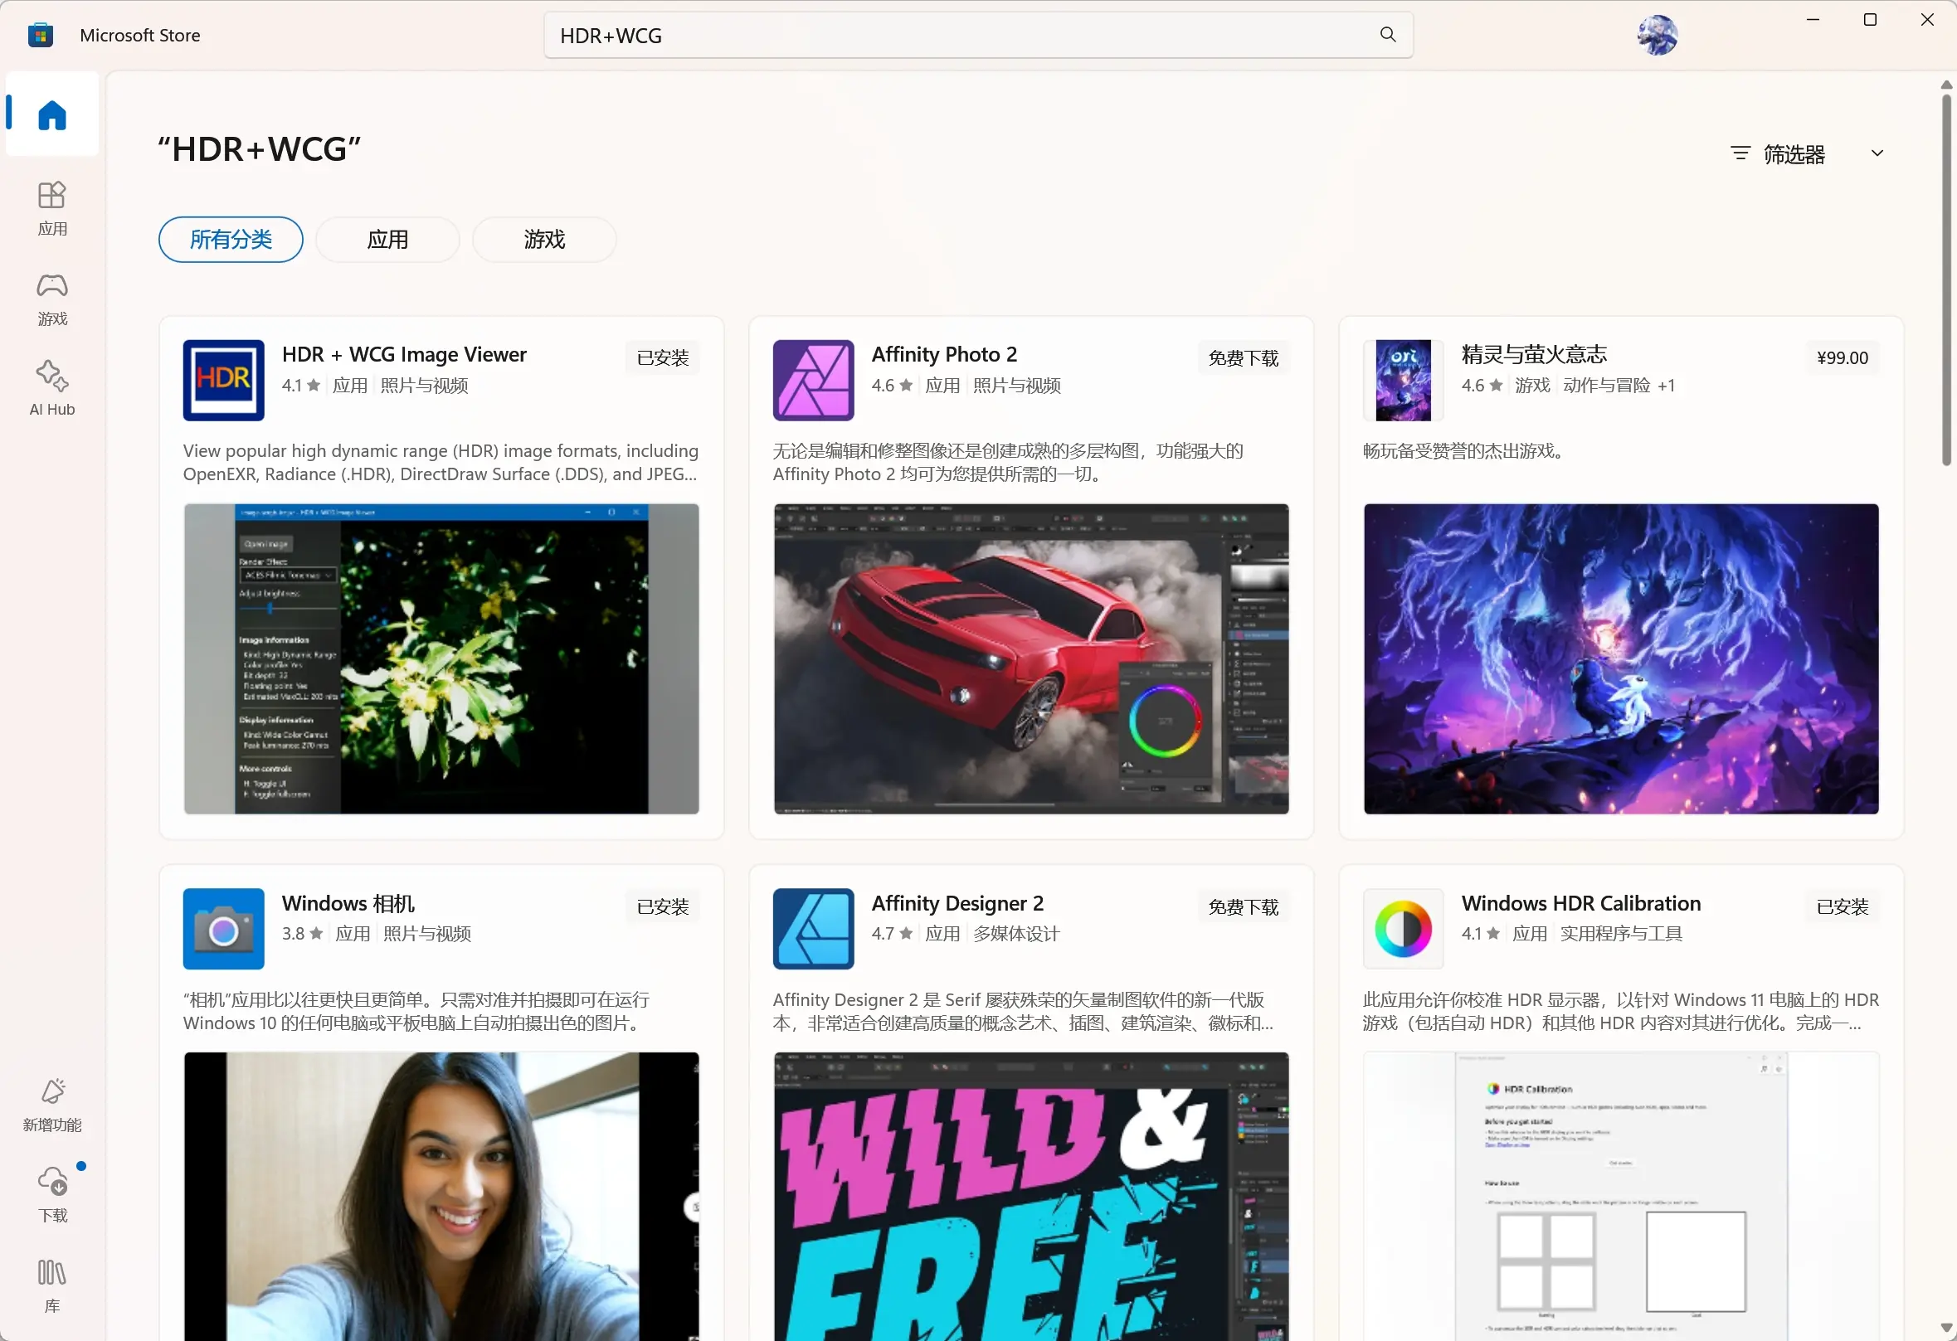Click the 精灵与萤火意志 game icon
Viewport: 1957px width, 1341px height.
click(1403, 381)
